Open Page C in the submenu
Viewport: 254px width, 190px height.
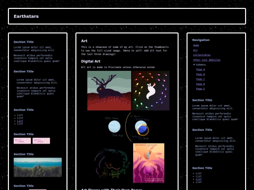click(x=200, y=79)
